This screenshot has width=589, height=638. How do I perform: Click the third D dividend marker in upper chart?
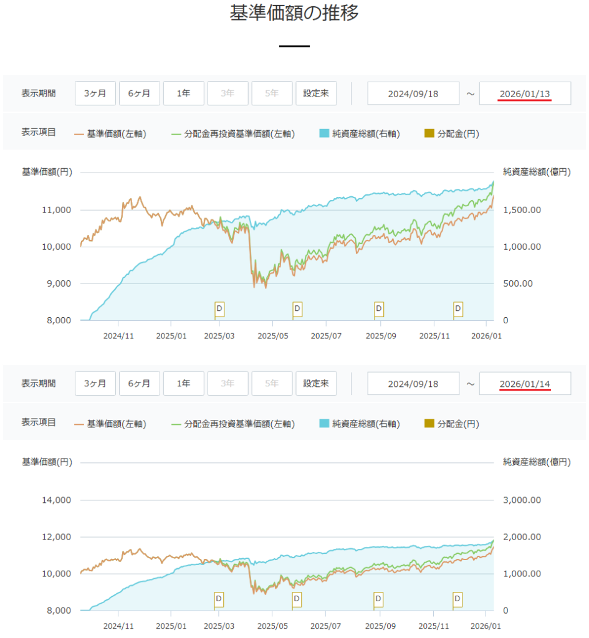pos(378,308)
